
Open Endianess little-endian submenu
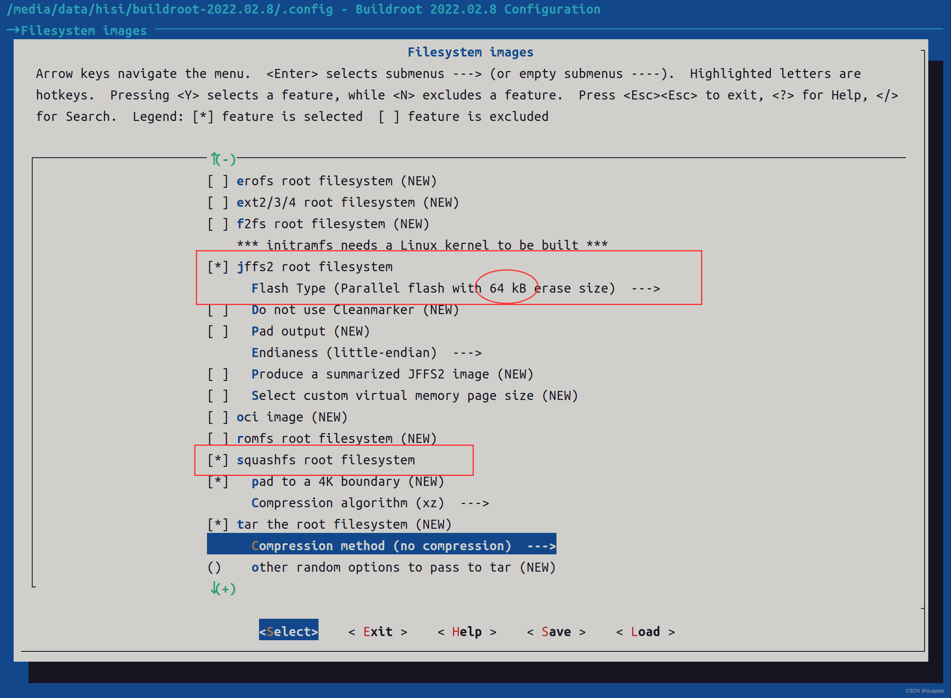pos(366,353)
